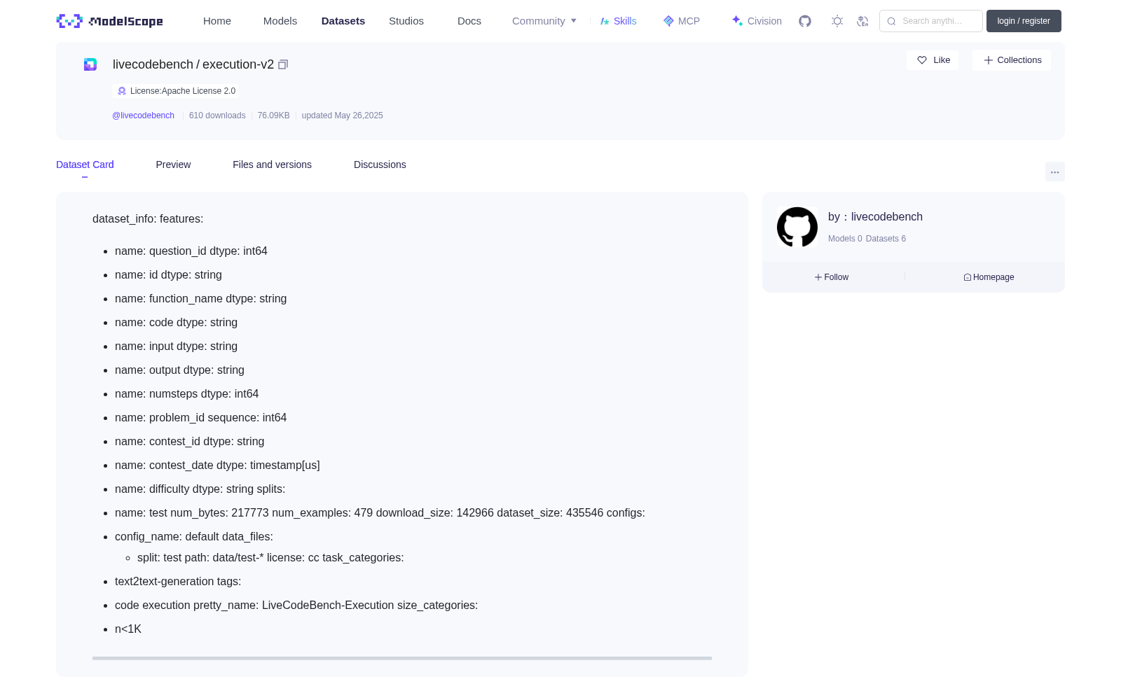
Task: Click the 'updated May 26,2025' text
Action: click(x=343, y=115)
